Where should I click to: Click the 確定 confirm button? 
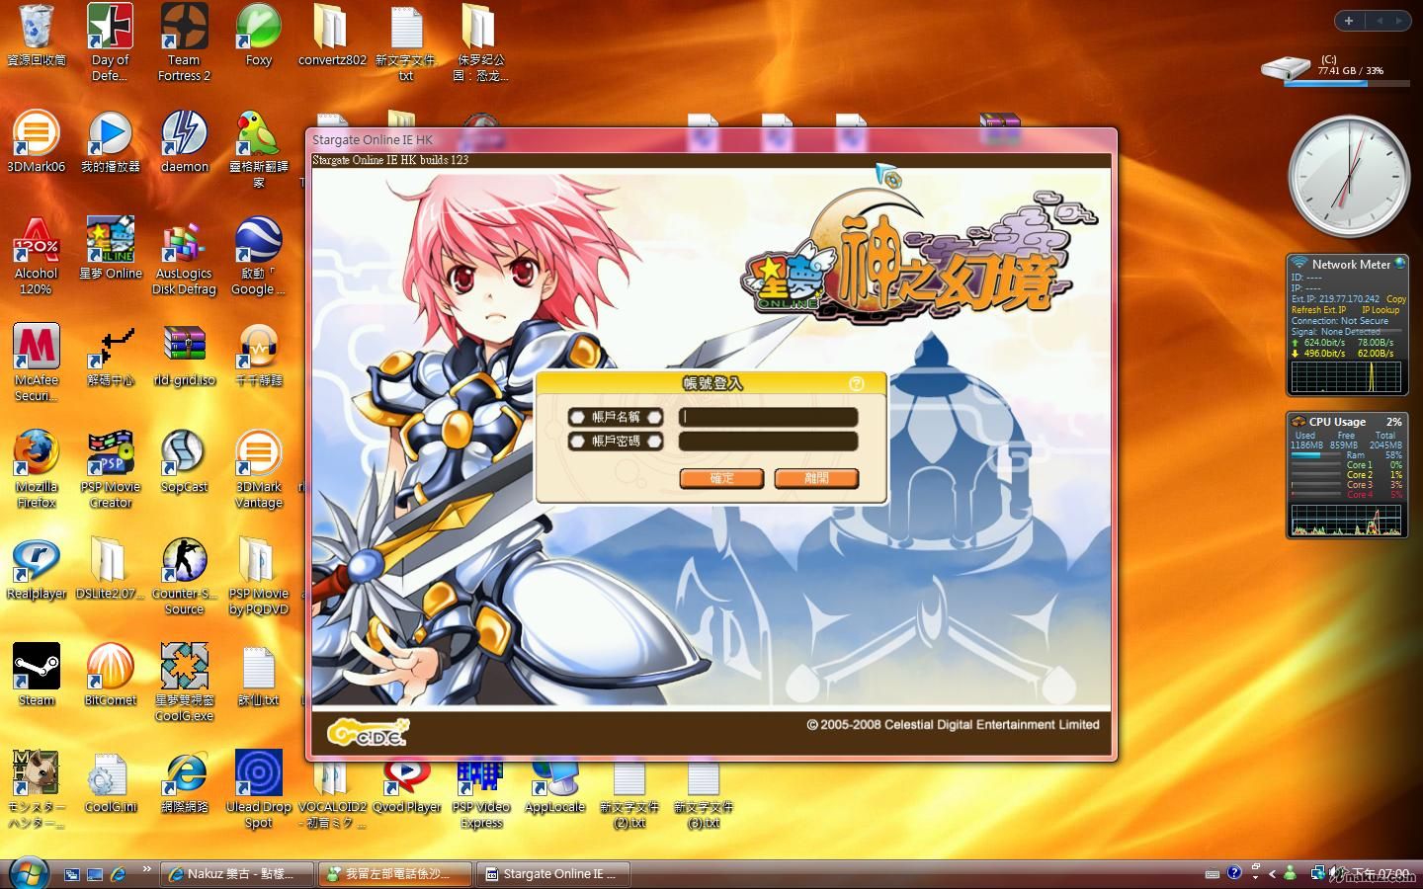point(721,478)
